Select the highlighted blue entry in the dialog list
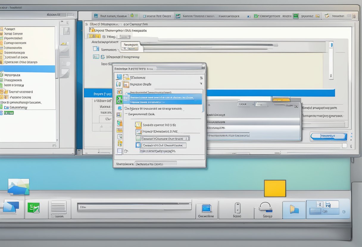 click(x=166, y=99)
